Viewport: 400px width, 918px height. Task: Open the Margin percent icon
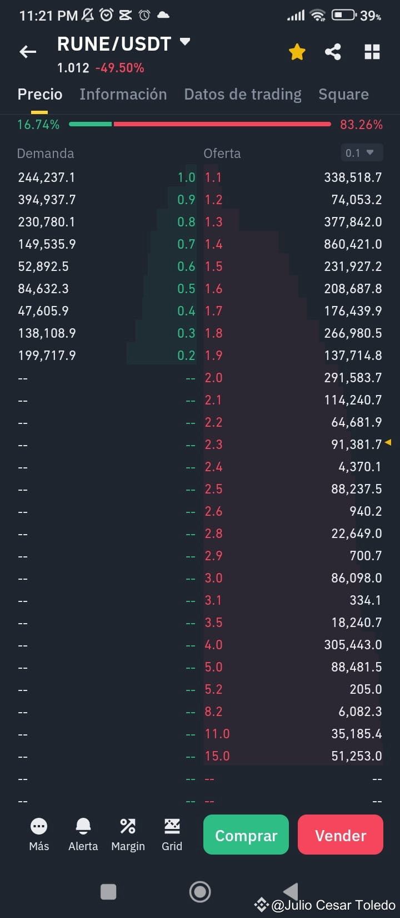128,827
